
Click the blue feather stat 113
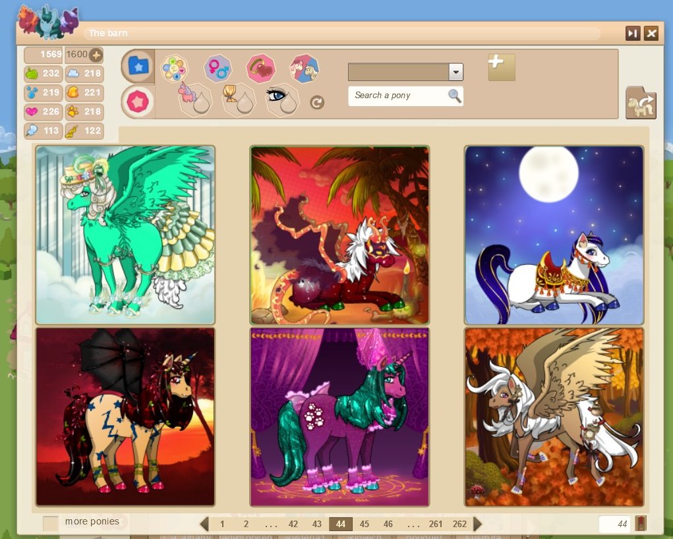click(x=44, y=130)
